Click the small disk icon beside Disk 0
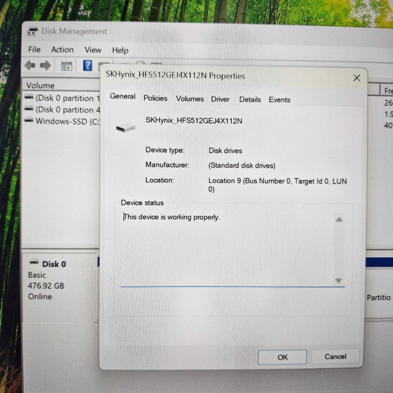 pos(34,262)
